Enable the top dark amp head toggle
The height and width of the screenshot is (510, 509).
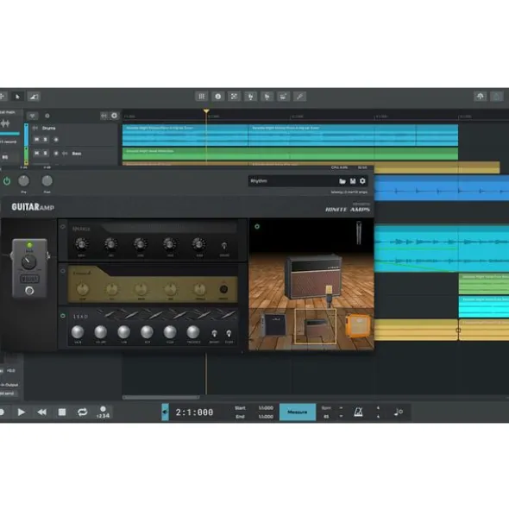coord(63,227)
